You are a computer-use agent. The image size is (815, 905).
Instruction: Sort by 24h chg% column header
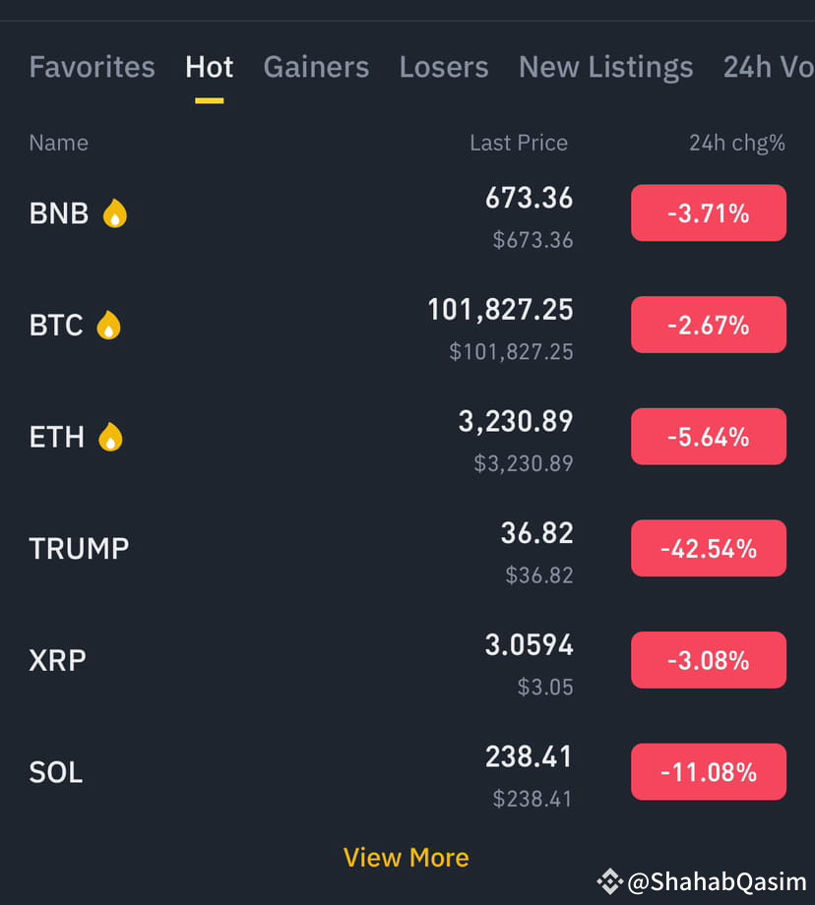point(736,143)
